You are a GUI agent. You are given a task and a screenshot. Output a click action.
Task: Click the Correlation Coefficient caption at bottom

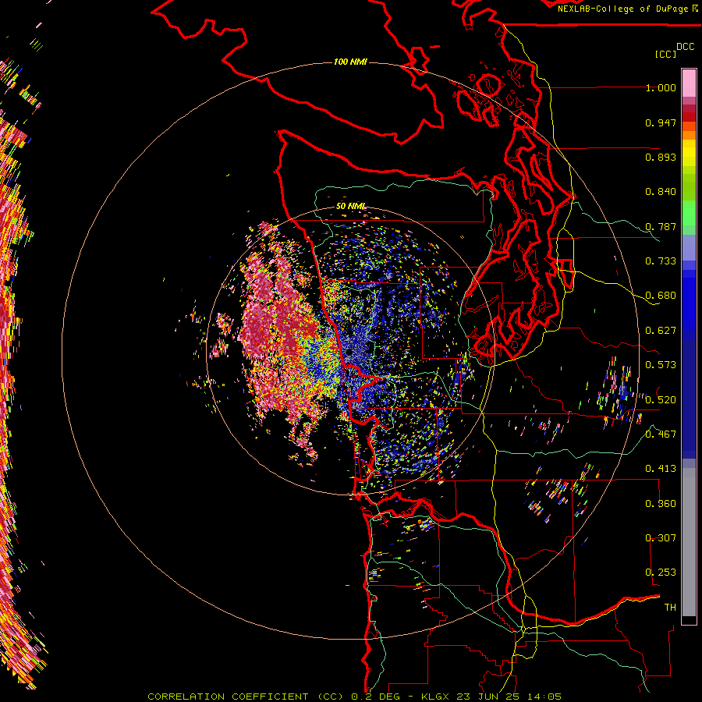click(354, 697)
